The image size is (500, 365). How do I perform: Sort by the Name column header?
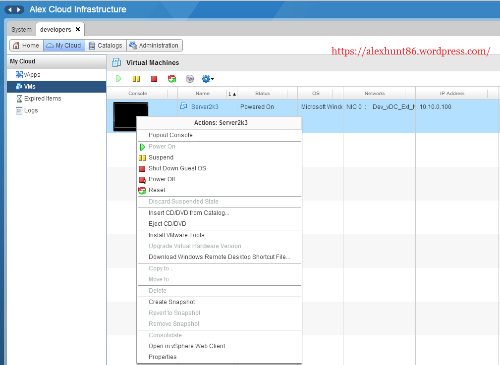coord(202,94)
